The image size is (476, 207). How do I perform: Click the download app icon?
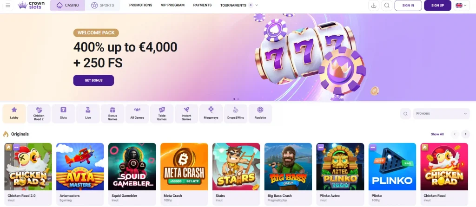(x=374, y=6)
